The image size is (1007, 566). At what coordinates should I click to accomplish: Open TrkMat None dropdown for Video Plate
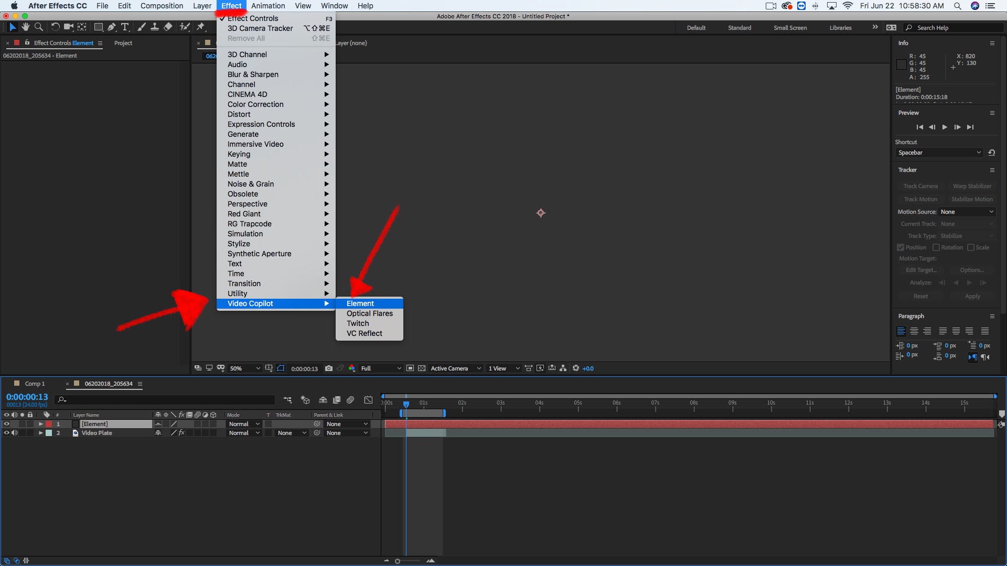(x=292, y=433)
